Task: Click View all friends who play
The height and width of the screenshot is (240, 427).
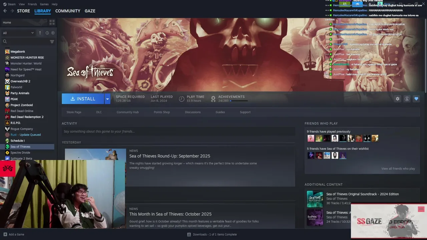Action: point(398,169)
